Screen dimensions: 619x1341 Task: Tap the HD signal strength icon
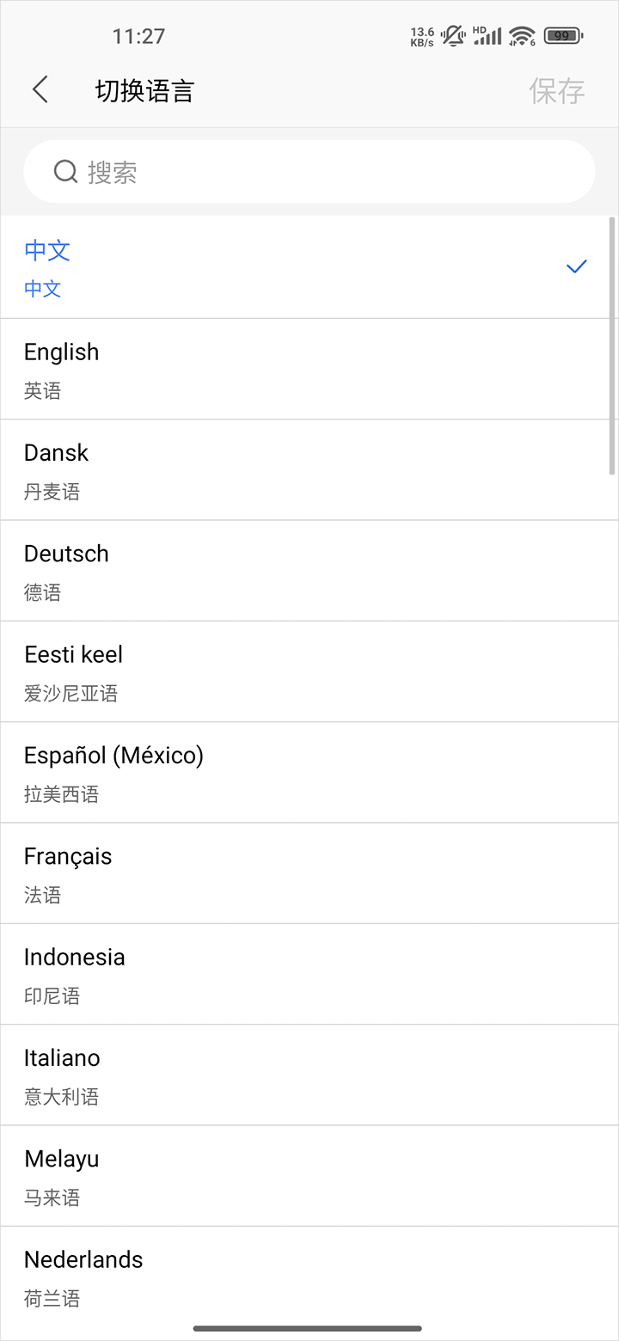[x=487, y=36]
